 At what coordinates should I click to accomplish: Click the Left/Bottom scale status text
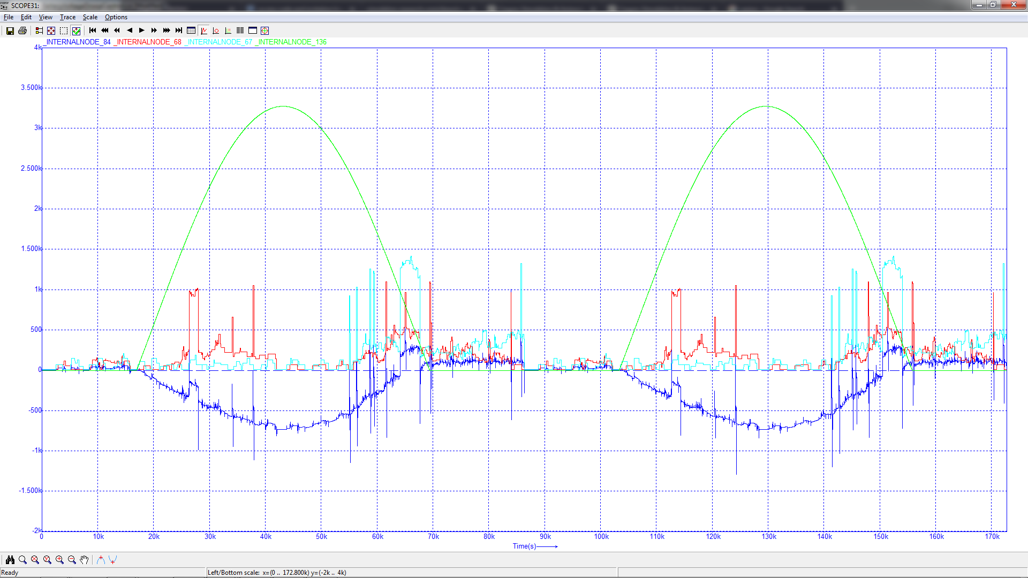click(x=277, y=573)
